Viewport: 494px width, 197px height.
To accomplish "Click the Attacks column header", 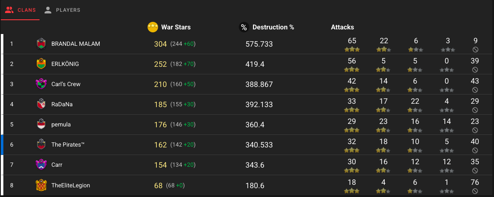I will pyautogui.click(x=343, y=27).
